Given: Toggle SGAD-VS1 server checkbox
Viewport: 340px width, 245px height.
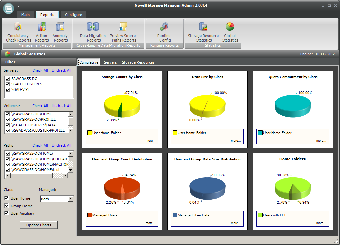Looking at the screenshot, I should tap(7, 89).
